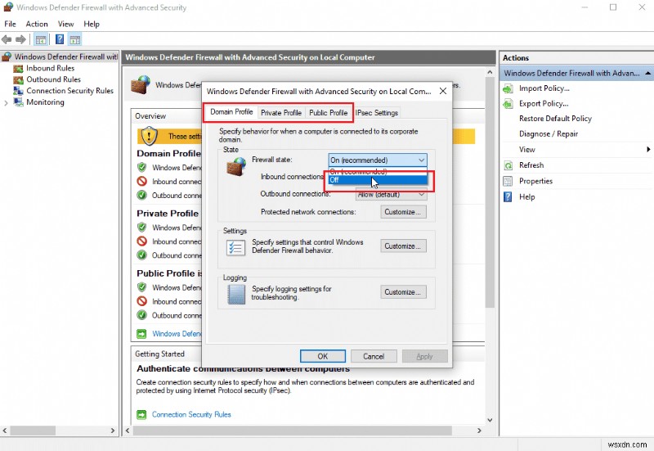Click the green arrow icon beside Connection Security Rules
Image resolution: width=654 pixels, height=451 pixels.
click(x=141, y=415)
